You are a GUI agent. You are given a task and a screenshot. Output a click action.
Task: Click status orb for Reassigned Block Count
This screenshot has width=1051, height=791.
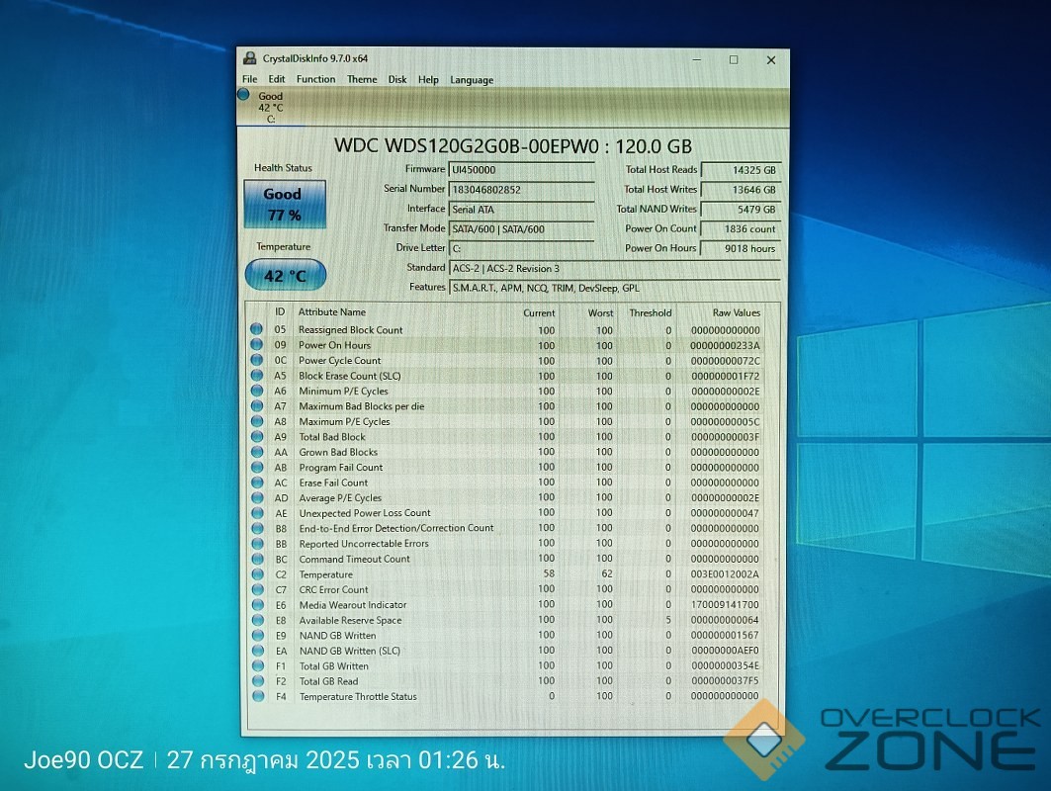(257, 329)
